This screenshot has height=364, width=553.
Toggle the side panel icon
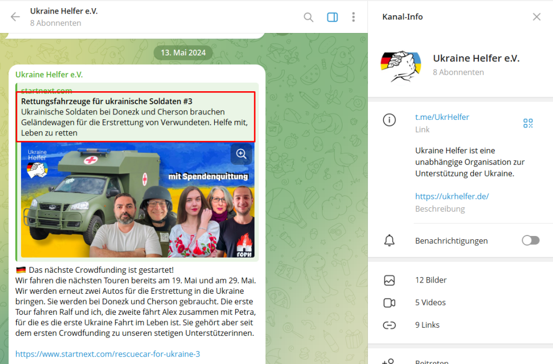(332, 17)
